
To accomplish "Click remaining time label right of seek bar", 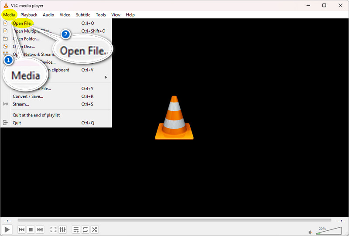I will tap(341, 221).
